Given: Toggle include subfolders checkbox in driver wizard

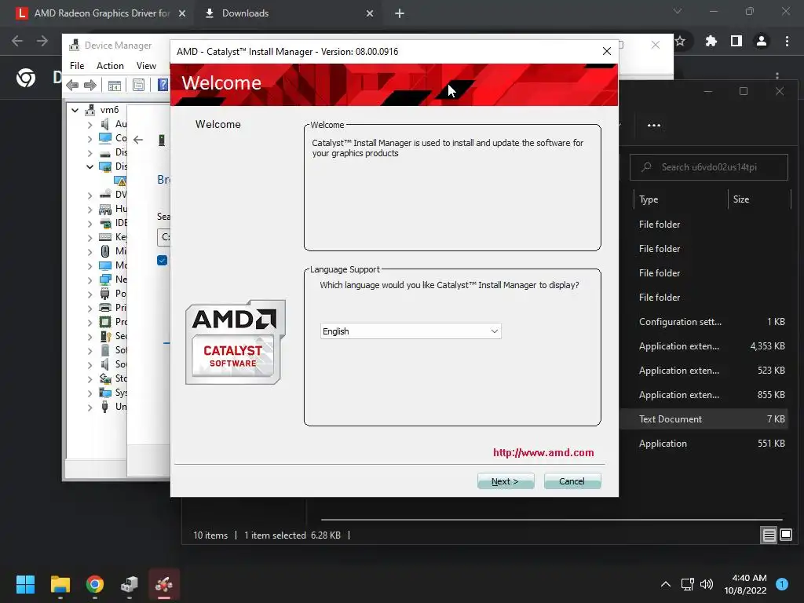Looking at the screenshot, I should [162, 261].
